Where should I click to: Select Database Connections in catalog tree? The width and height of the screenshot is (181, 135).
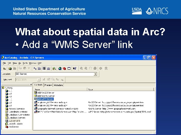point(17,114)
